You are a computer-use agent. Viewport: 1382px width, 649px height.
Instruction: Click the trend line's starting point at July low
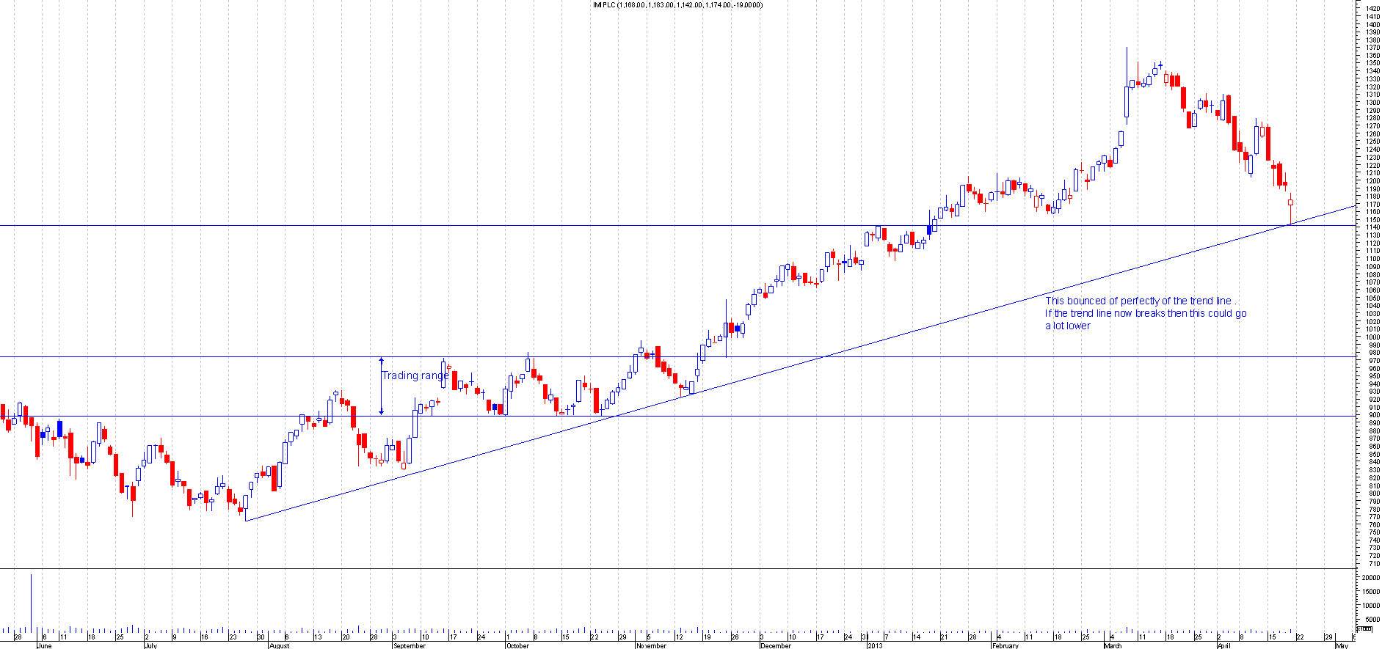245,521
